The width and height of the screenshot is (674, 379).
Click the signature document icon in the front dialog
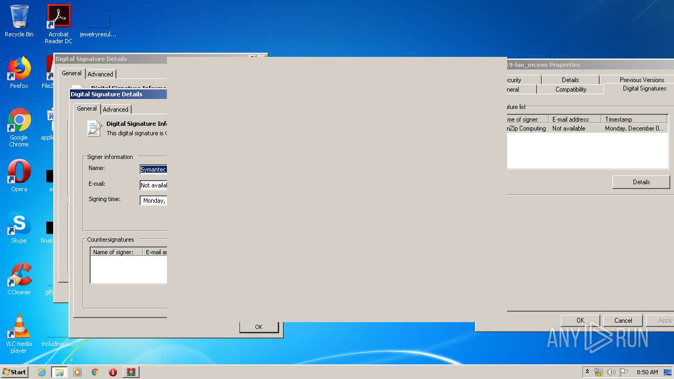[x=94, y=128]
